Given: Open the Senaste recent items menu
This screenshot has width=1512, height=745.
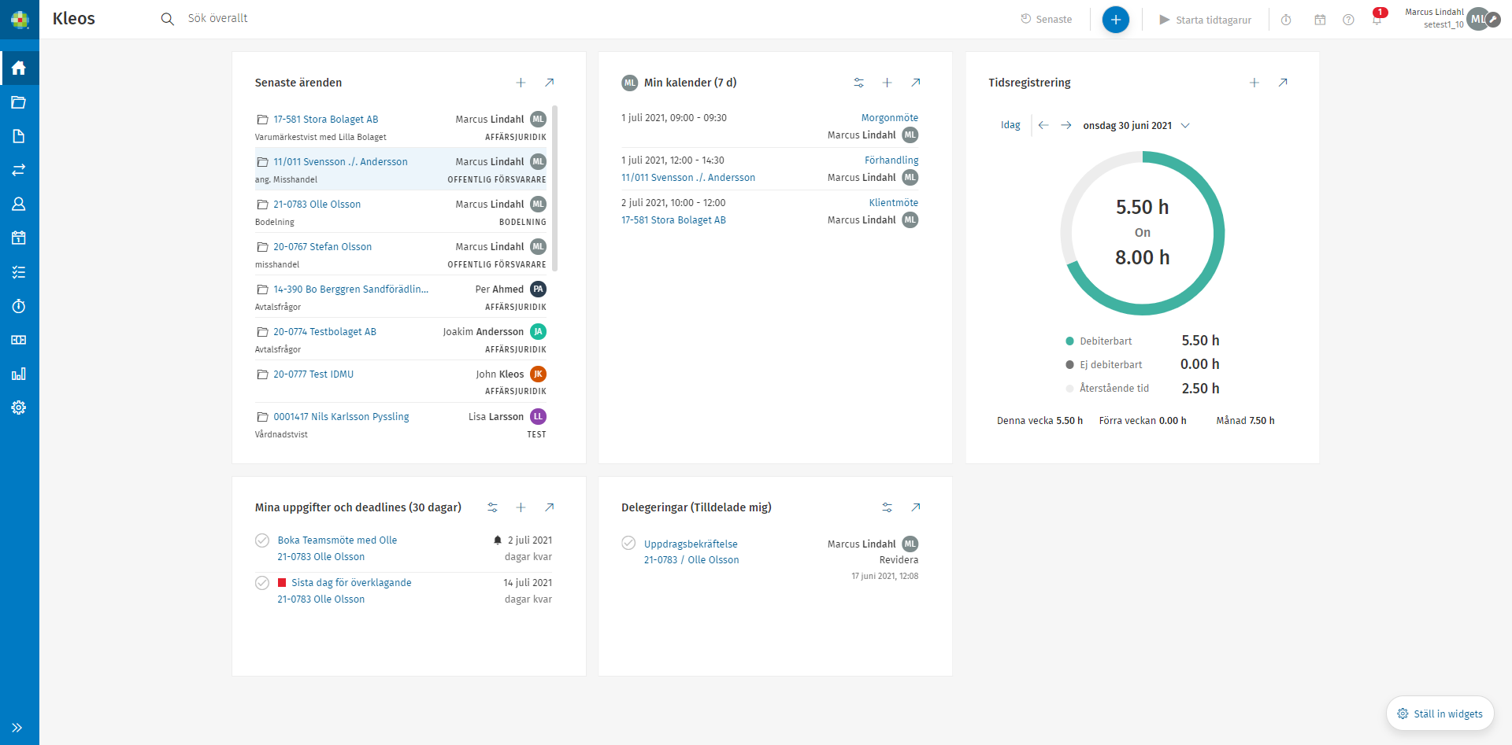Looking at the screenshot, I should [1047, 20].
